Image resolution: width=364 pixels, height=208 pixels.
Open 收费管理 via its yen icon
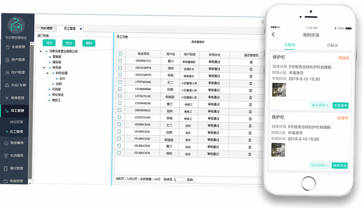click(7, 98)
